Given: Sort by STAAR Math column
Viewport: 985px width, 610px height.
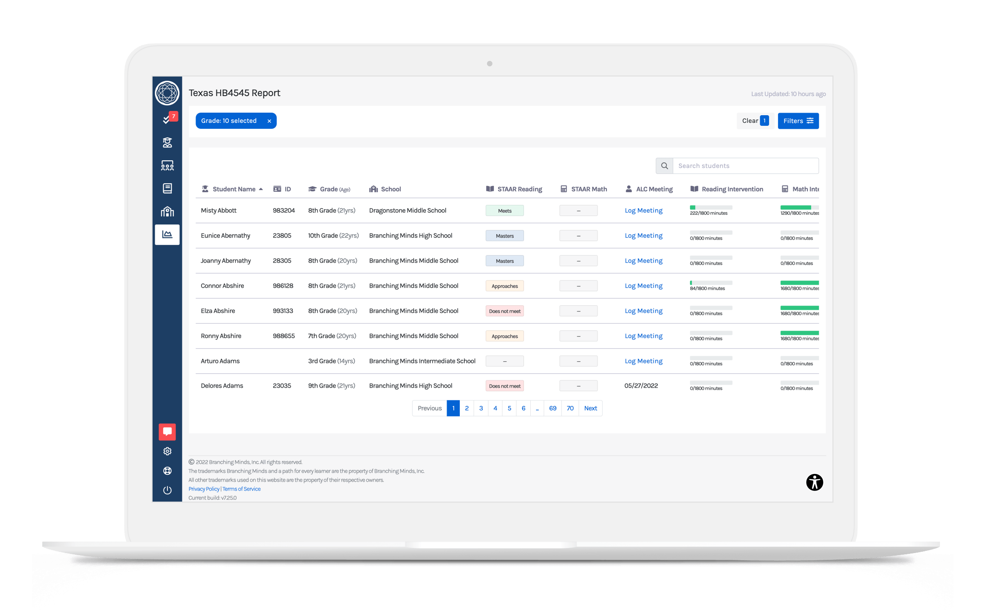Looking at the screenshot, I should click(x=583, y=189).
